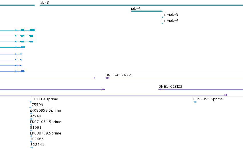This screenshot has width=243, height=149.
Task: Click the 102666 feature label
Action: (37, 139)
